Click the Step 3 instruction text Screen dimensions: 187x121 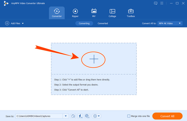coord(71,90)
